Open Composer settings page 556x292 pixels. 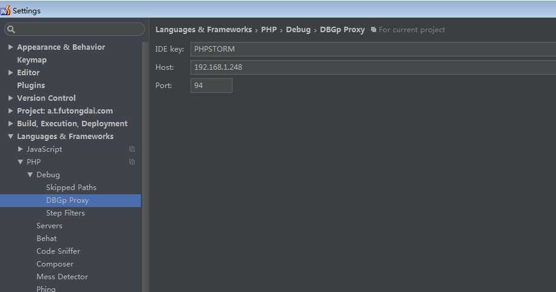[55, 264]
